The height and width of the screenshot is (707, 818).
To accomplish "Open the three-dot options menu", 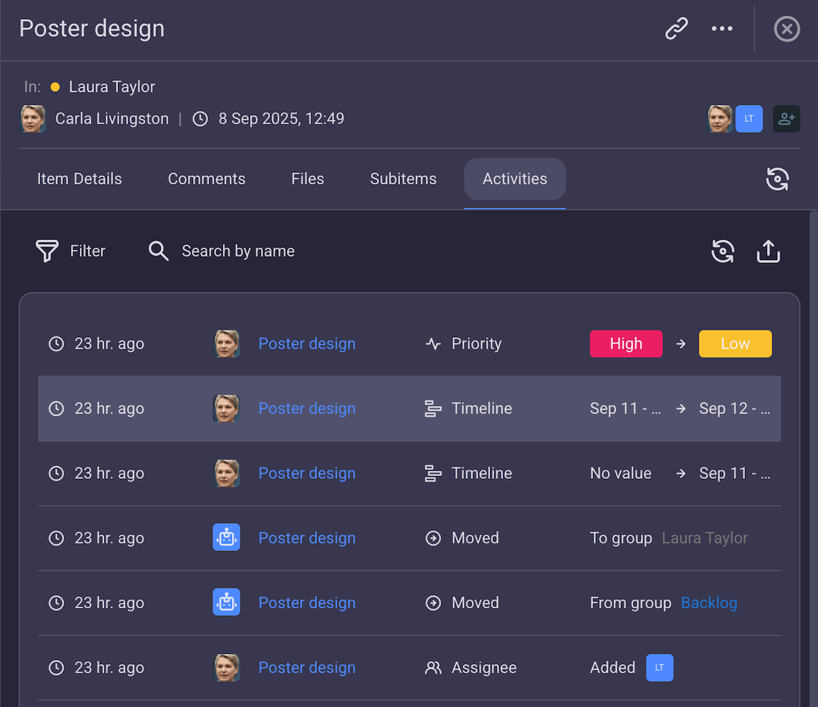I will (x=722, y=29).
